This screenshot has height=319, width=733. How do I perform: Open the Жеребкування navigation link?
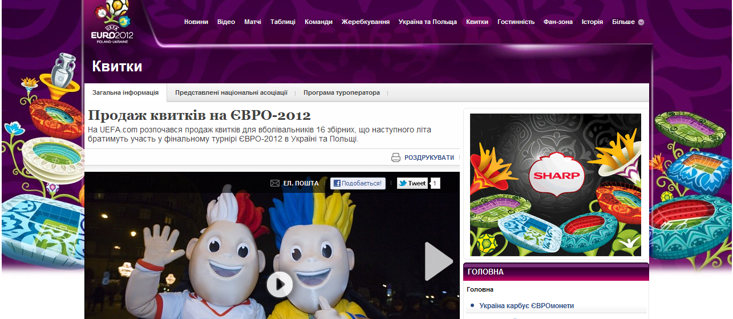pos(366,22)
